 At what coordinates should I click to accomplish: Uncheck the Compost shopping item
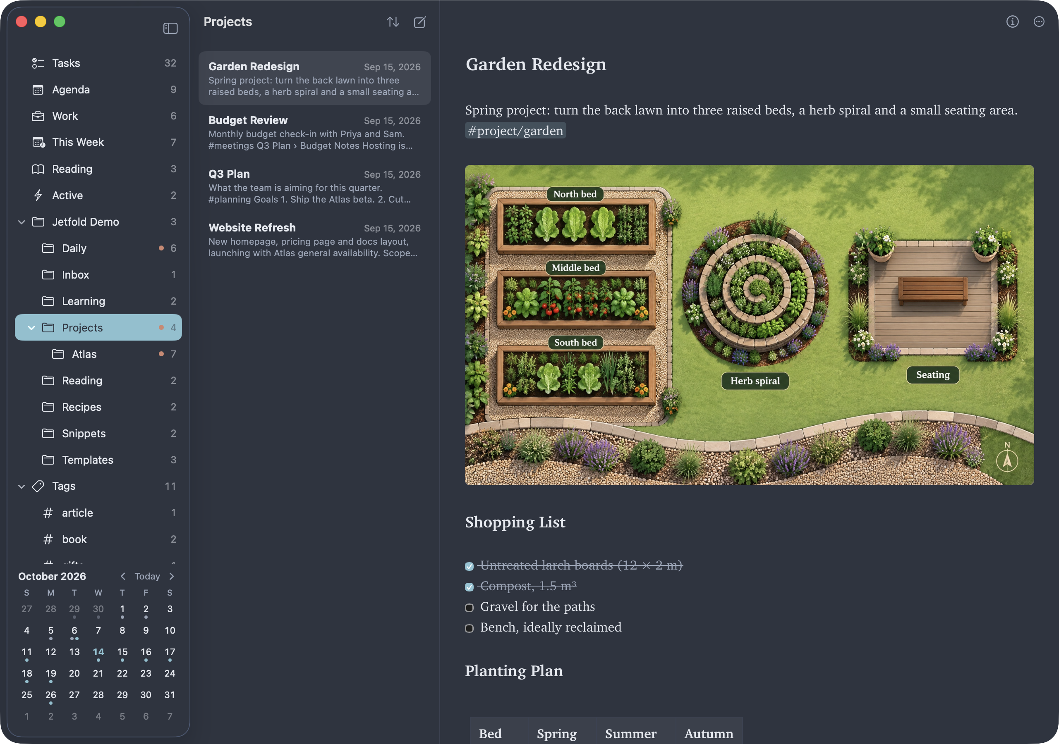[x=469, y=587]
